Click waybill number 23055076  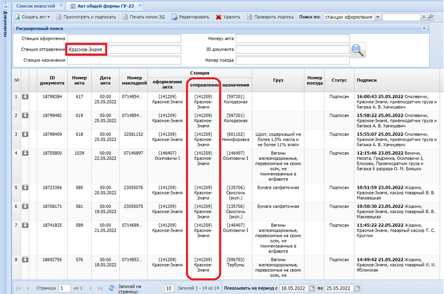point(133,187)
